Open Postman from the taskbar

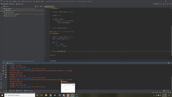[68, 95]
